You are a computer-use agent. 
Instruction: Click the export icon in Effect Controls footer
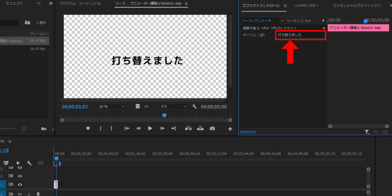pos(385,132)
